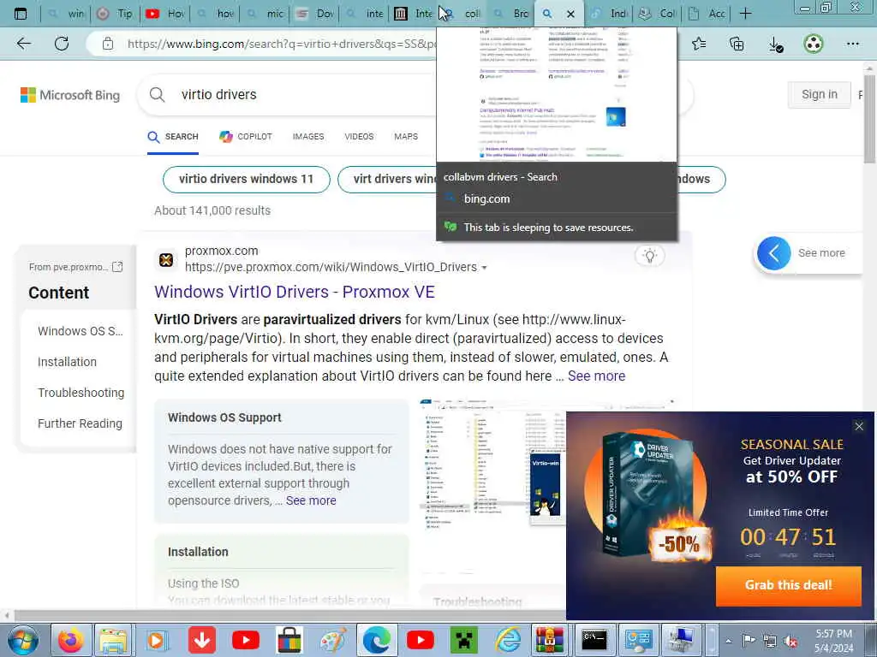Reload the page with the refresh icon

(x=62, y=44)
